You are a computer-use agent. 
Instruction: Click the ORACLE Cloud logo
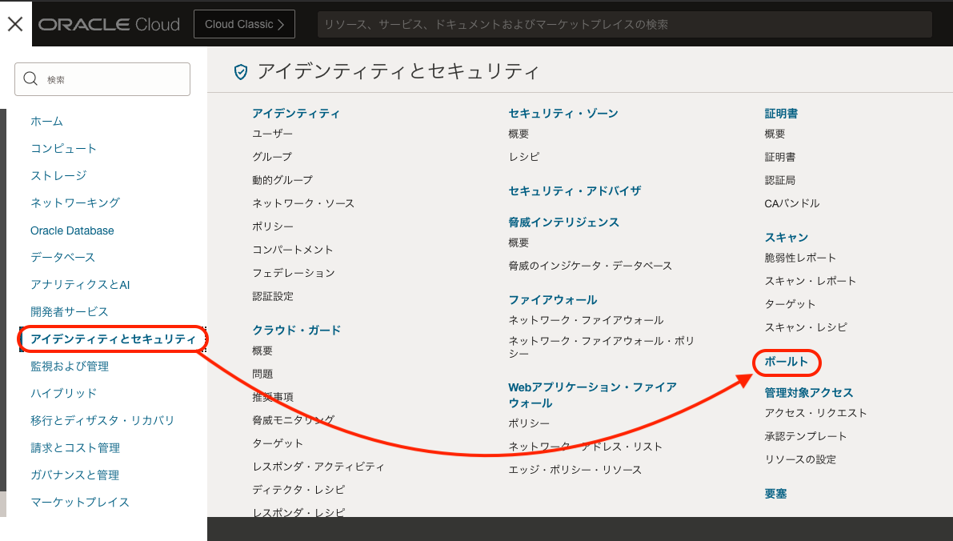[x=109, y=23]
